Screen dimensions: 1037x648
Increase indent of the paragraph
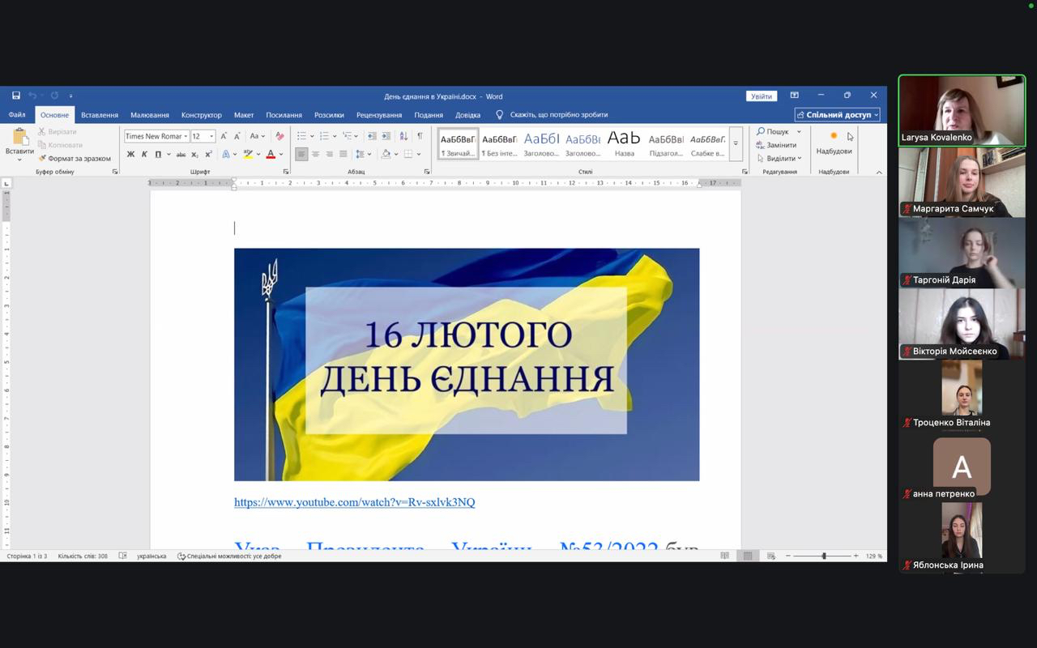click(386, 136)
